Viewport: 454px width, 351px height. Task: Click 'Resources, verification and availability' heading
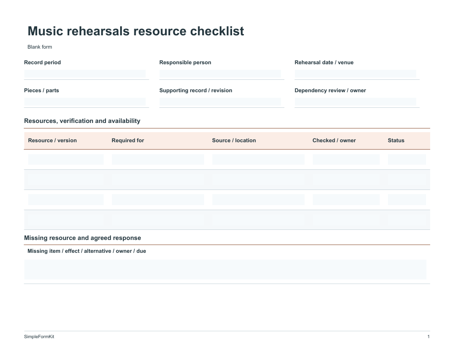coord(82,121)
